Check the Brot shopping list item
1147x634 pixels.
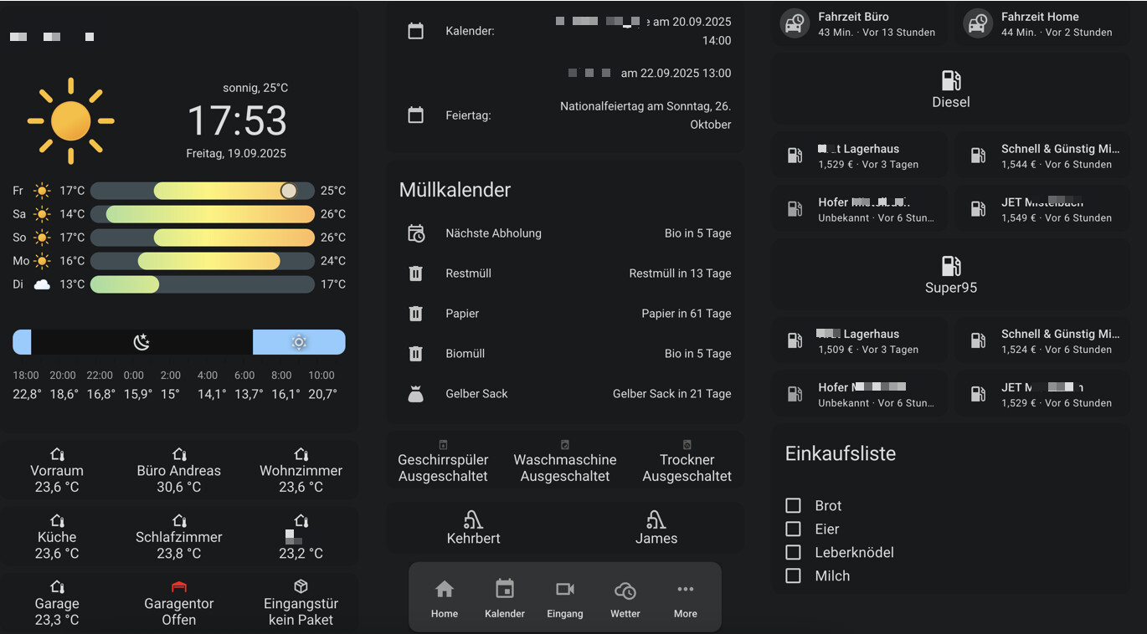click(x=793, y=505)
